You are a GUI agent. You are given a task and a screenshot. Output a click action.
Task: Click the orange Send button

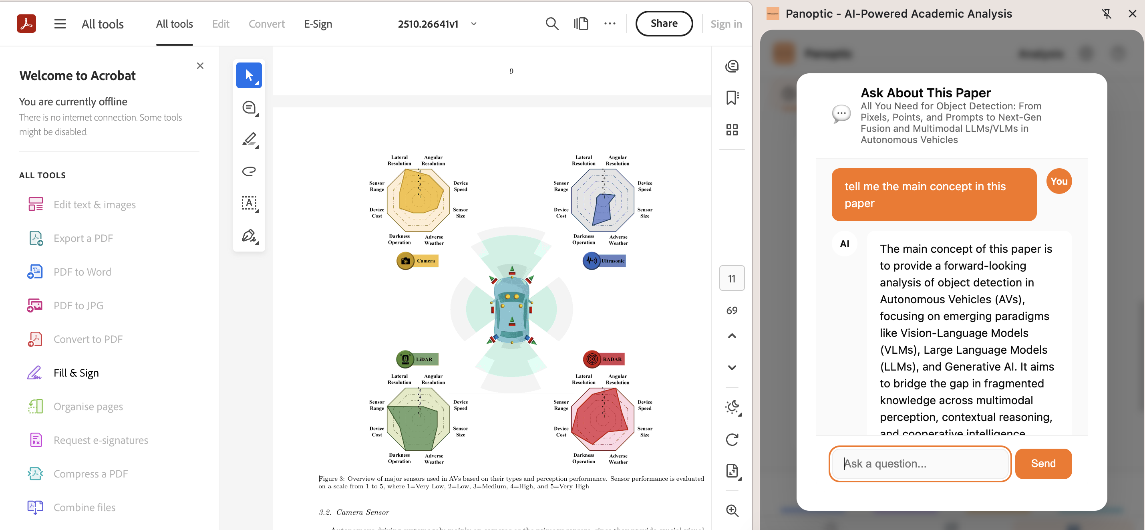coord(1043,463)
